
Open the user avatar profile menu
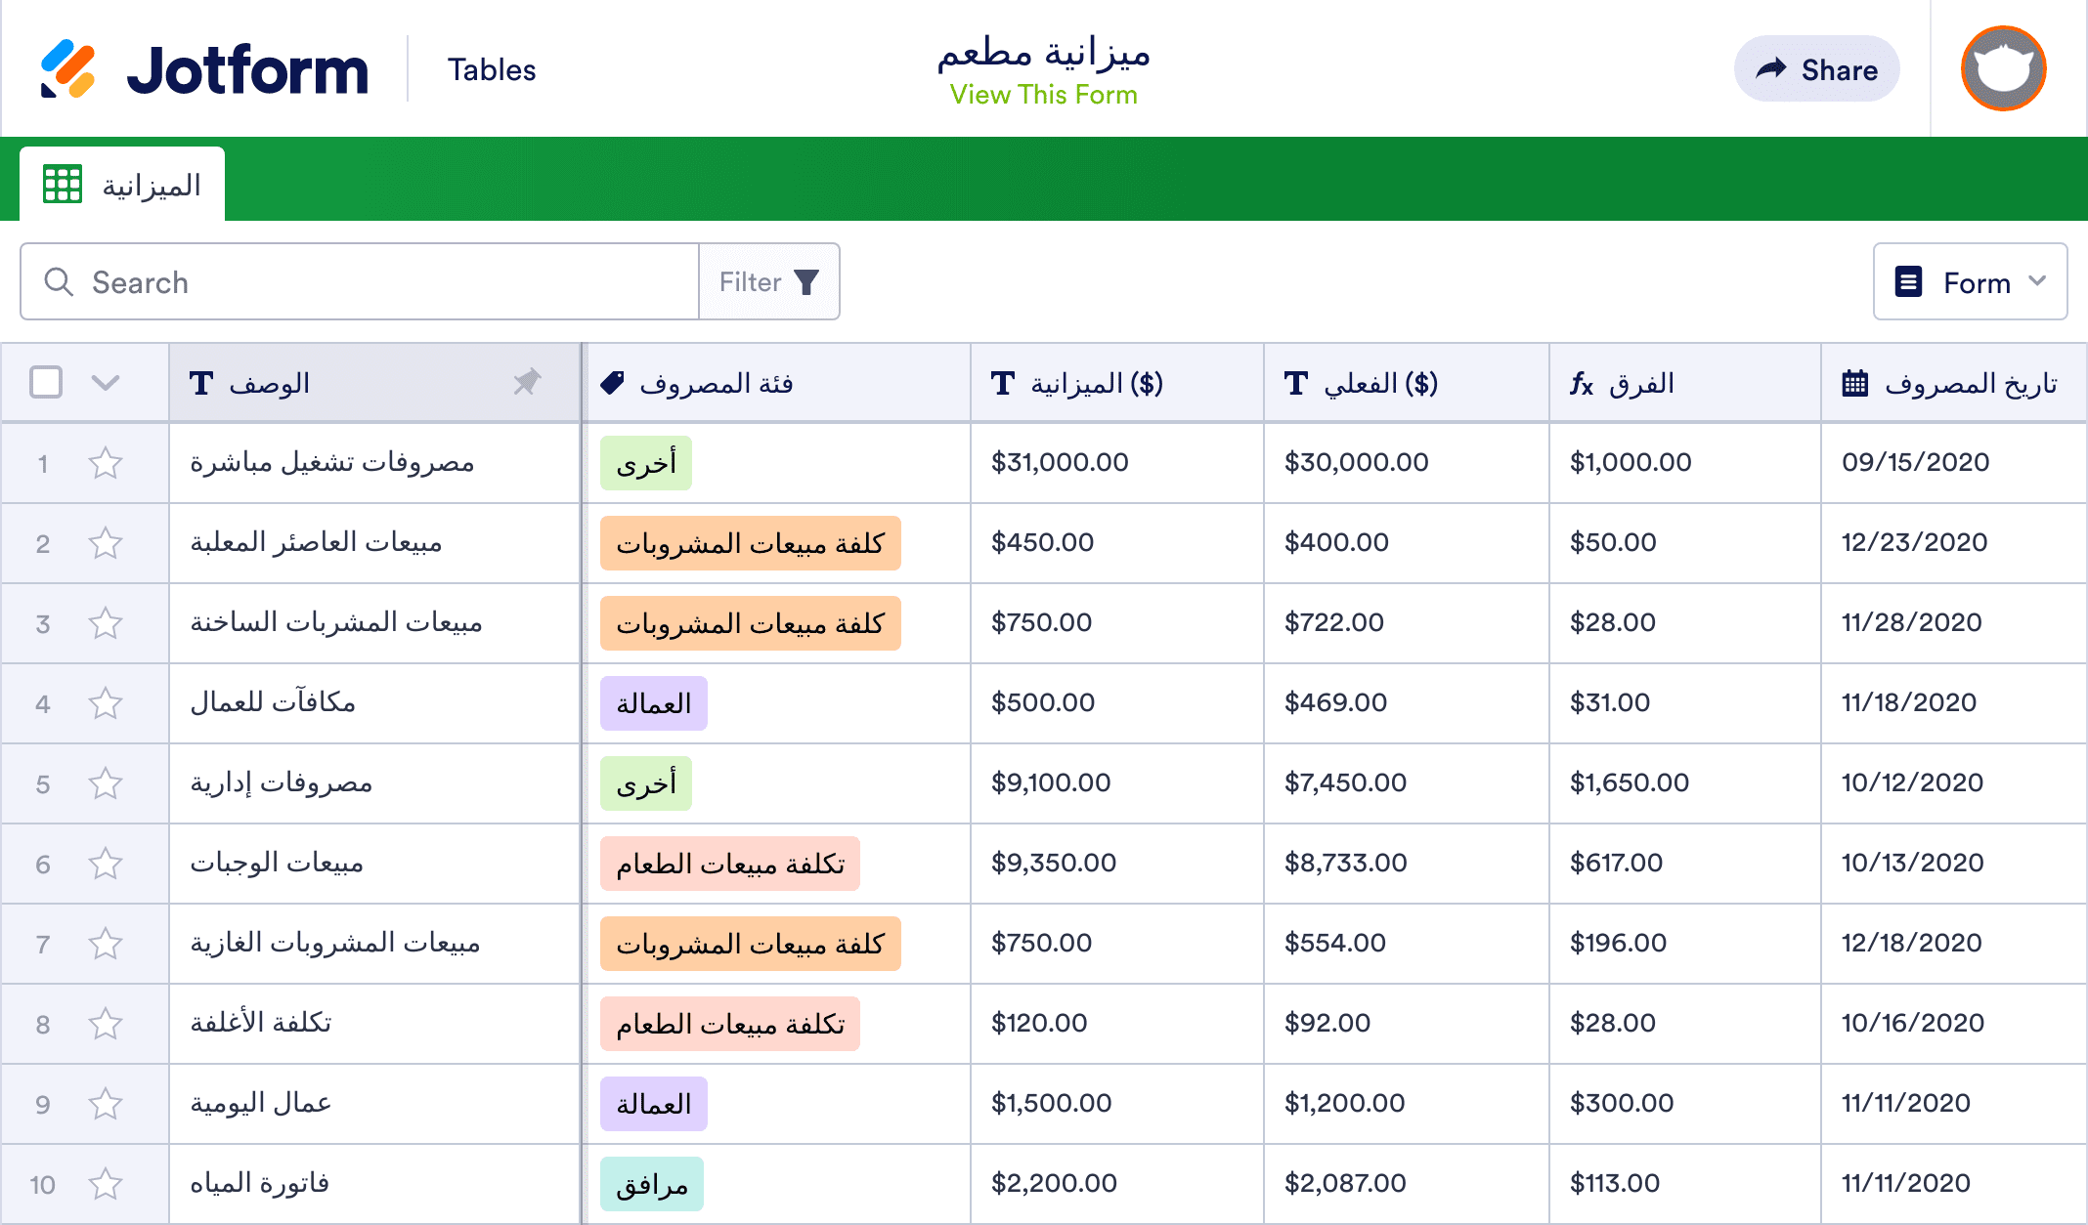coord(2003,69)
